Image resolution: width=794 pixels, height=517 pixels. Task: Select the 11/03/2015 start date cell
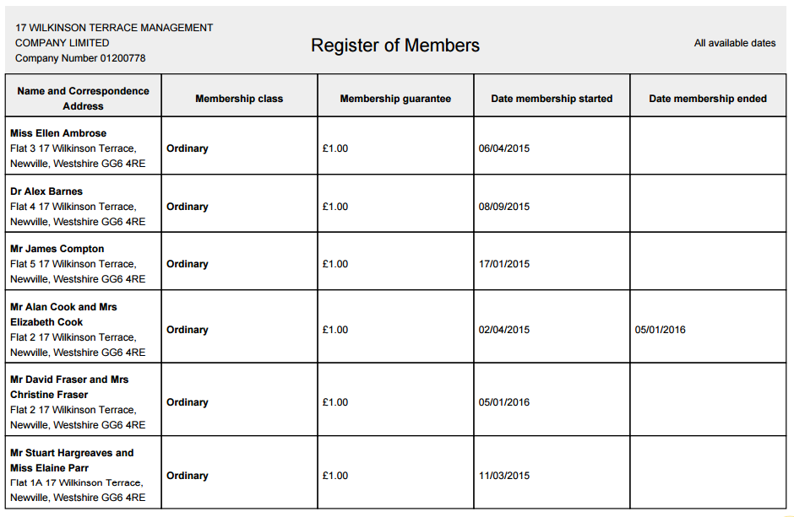pos(504,476)
